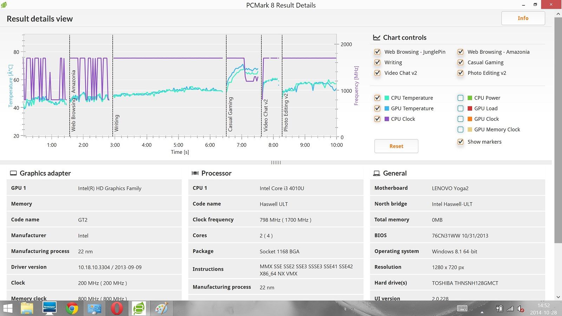Uncheck Web Browsing - Amazonia checkbox
This screenshot has height=316, width=562.
coord(460,52)
